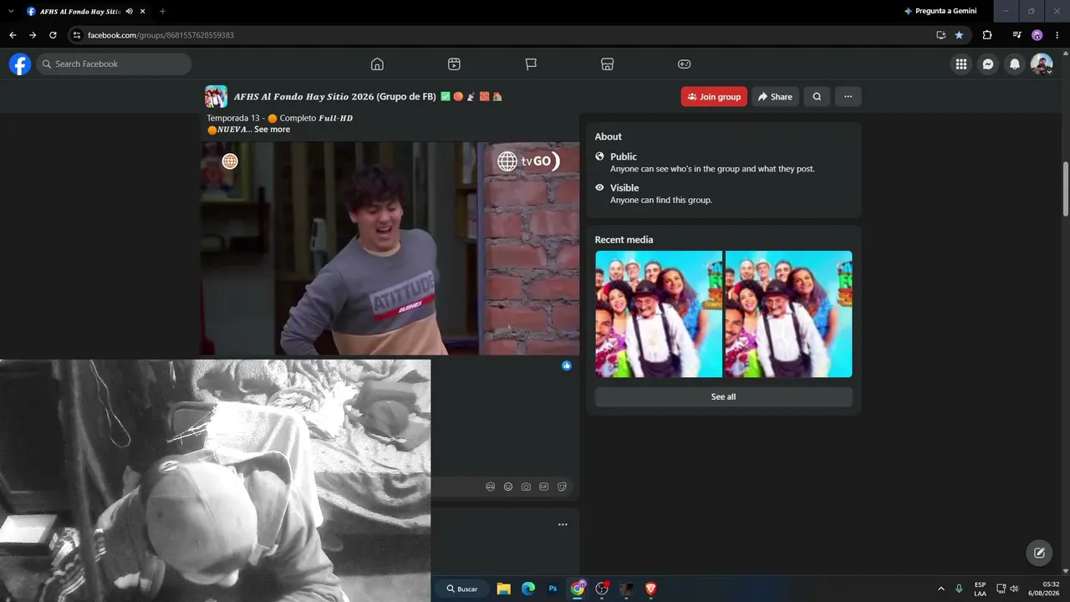Click Pregunta a Gemini button
Viewport: 1070px width, 602px height.
pos(940,11)
